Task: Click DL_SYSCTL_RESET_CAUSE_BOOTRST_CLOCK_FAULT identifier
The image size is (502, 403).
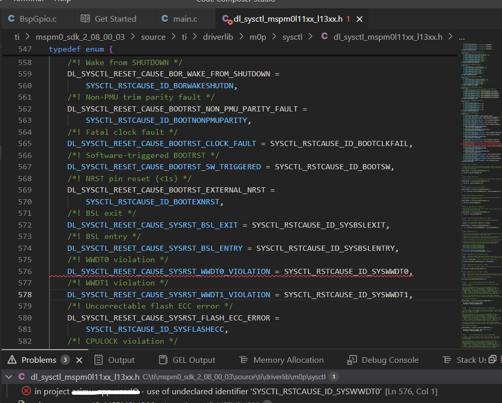Action: coord(161,143)
